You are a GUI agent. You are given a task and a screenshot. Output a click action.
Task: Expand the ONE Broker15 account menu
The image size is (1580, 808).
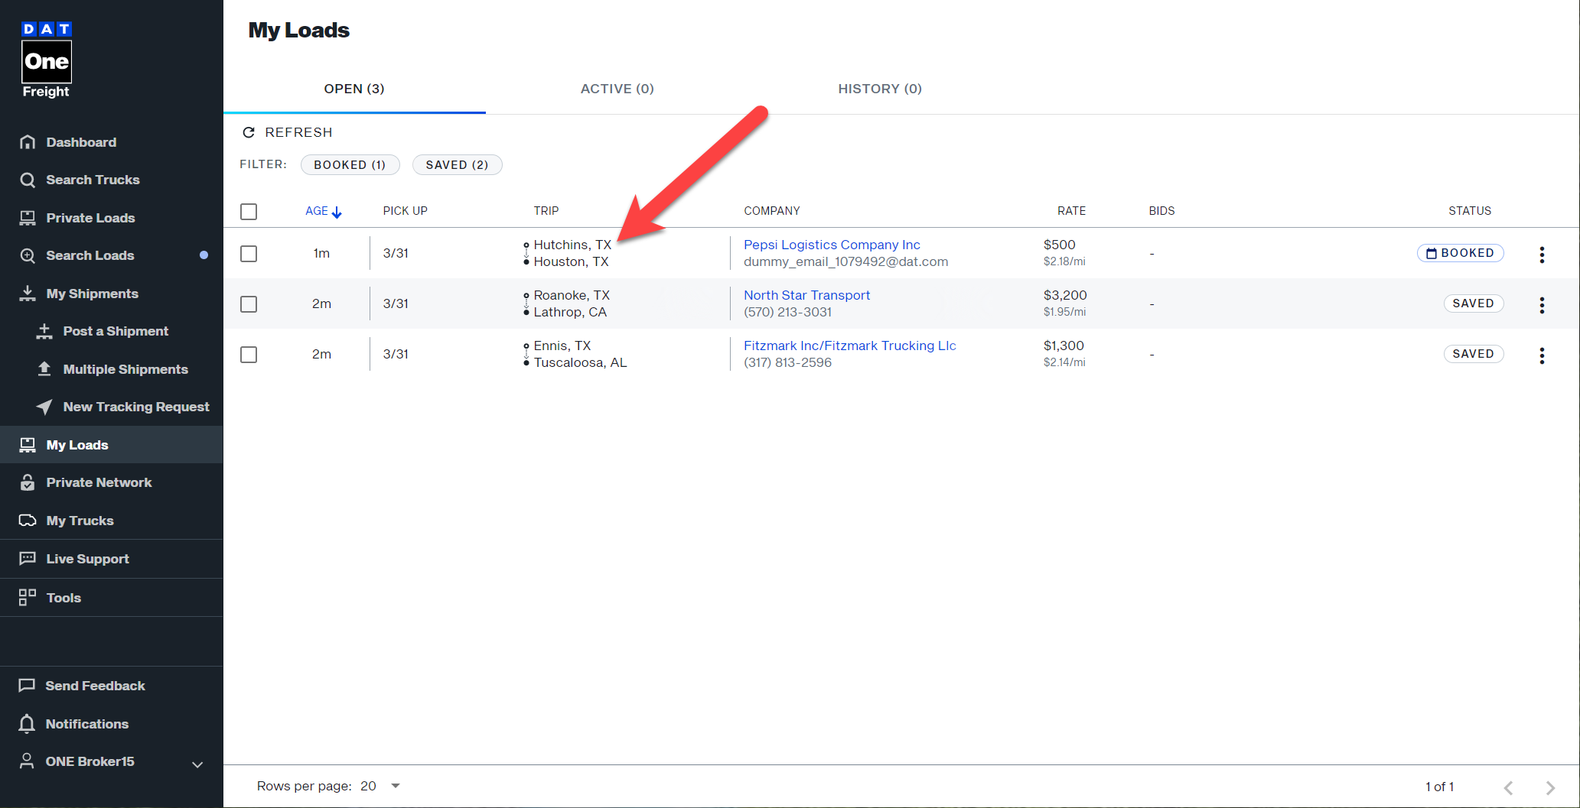(x=197, y=764)
